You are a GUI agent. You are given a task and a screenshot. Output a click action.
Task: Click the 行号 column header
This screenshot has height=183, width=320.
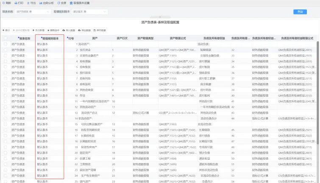coord(70,38)
